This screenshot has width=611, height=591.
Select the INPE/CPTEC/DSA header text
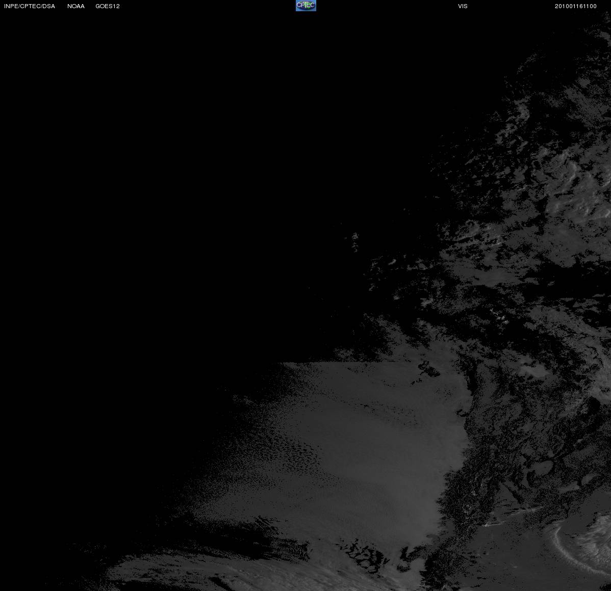[x=30, y=6]
